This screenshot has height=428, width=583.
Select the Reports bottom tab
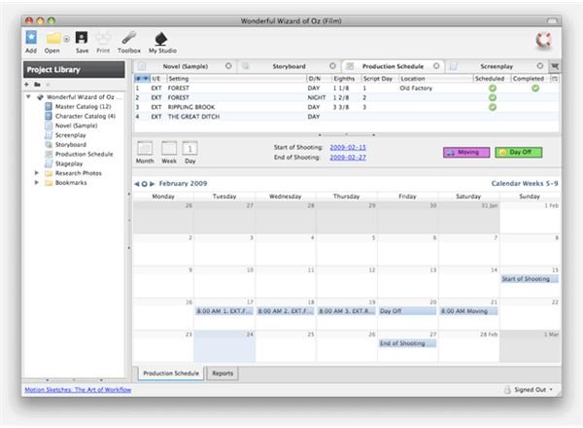tap(223, 373)
